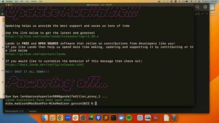This screenshot has width=219, height=123.
Task: Open the Wi-Fi status menu
Action: click(192, 1)
